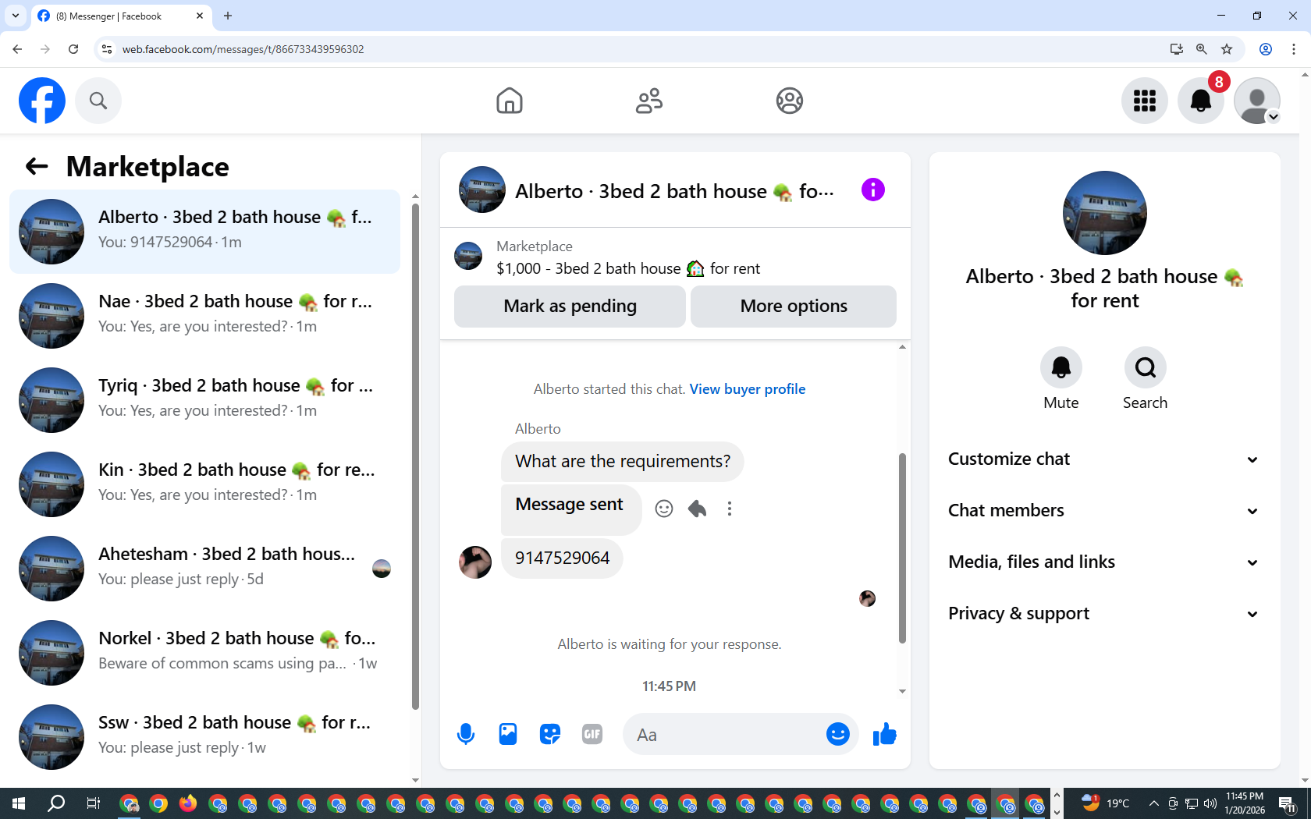1311x819 pixels.
Task: Select the Messenger | Facebook browser tab
Action: pyautogui.click(x=121, y=16)
